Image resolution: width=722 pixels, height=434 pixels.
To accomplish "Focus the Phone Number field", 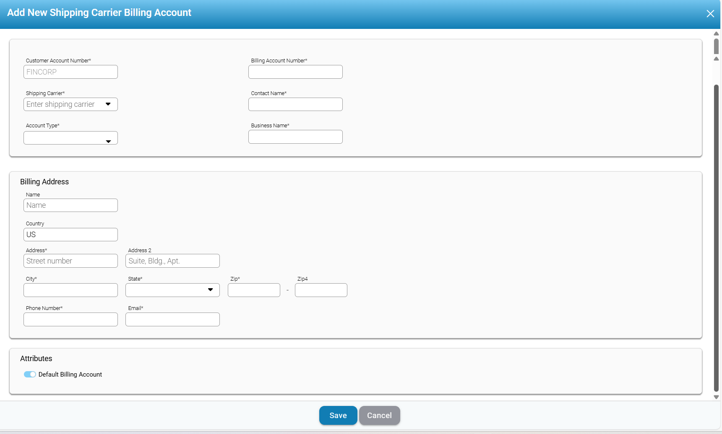I will coord(70,320).
